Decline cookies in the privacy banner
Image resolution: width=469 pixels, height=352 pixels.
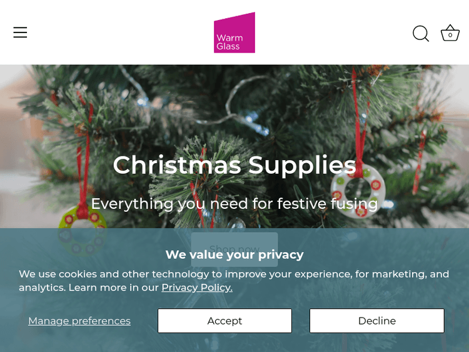point(376,321)
